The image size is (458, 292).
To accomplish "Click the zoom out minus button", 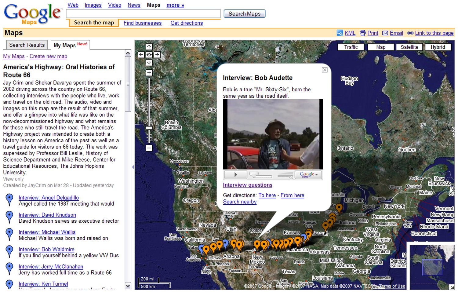I will point(149,148).
